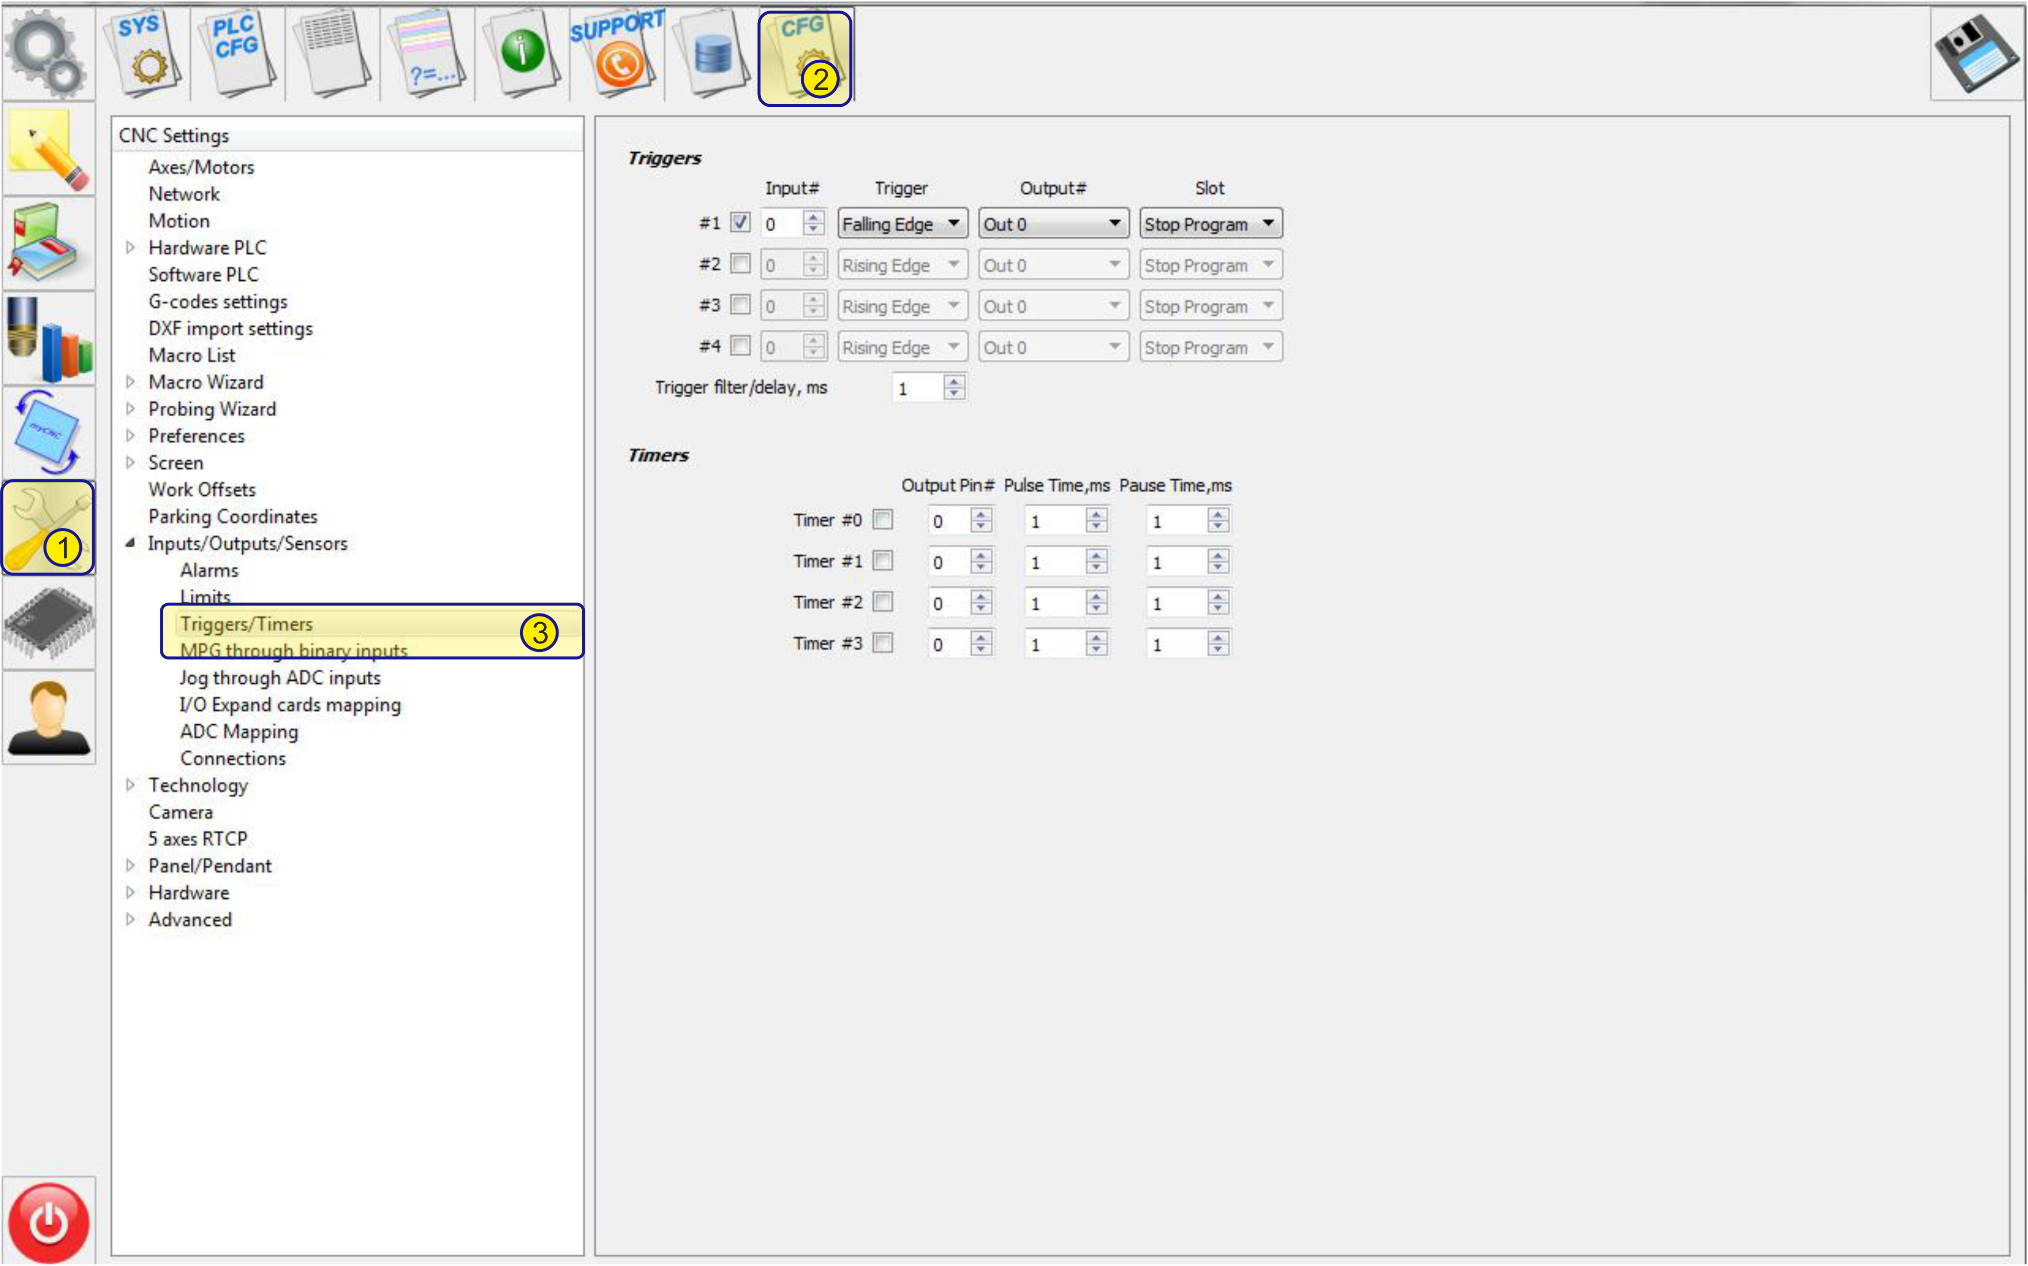Open the database toolbar icon

(x=713, y=54)
